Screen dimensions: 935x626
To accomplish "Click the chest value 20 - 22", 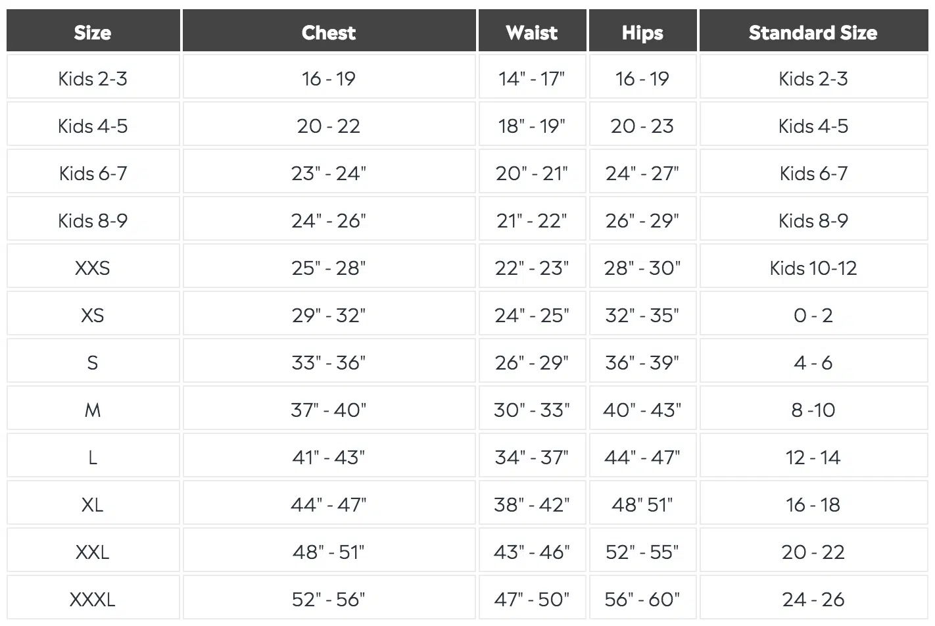I will (329, 126).
